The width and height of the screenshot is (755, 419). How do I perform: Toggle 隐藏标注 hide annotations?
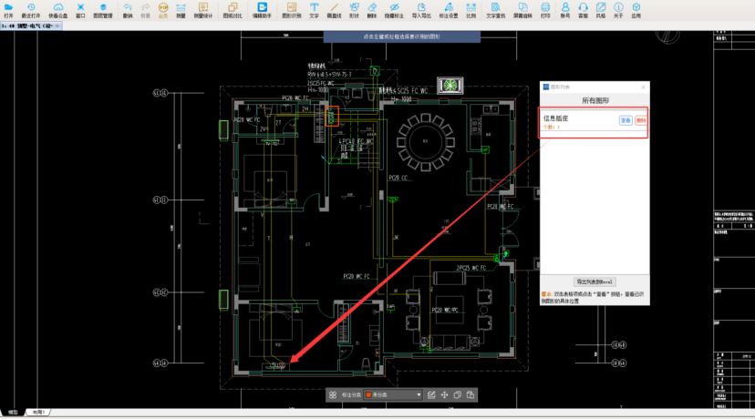point(392,9)
